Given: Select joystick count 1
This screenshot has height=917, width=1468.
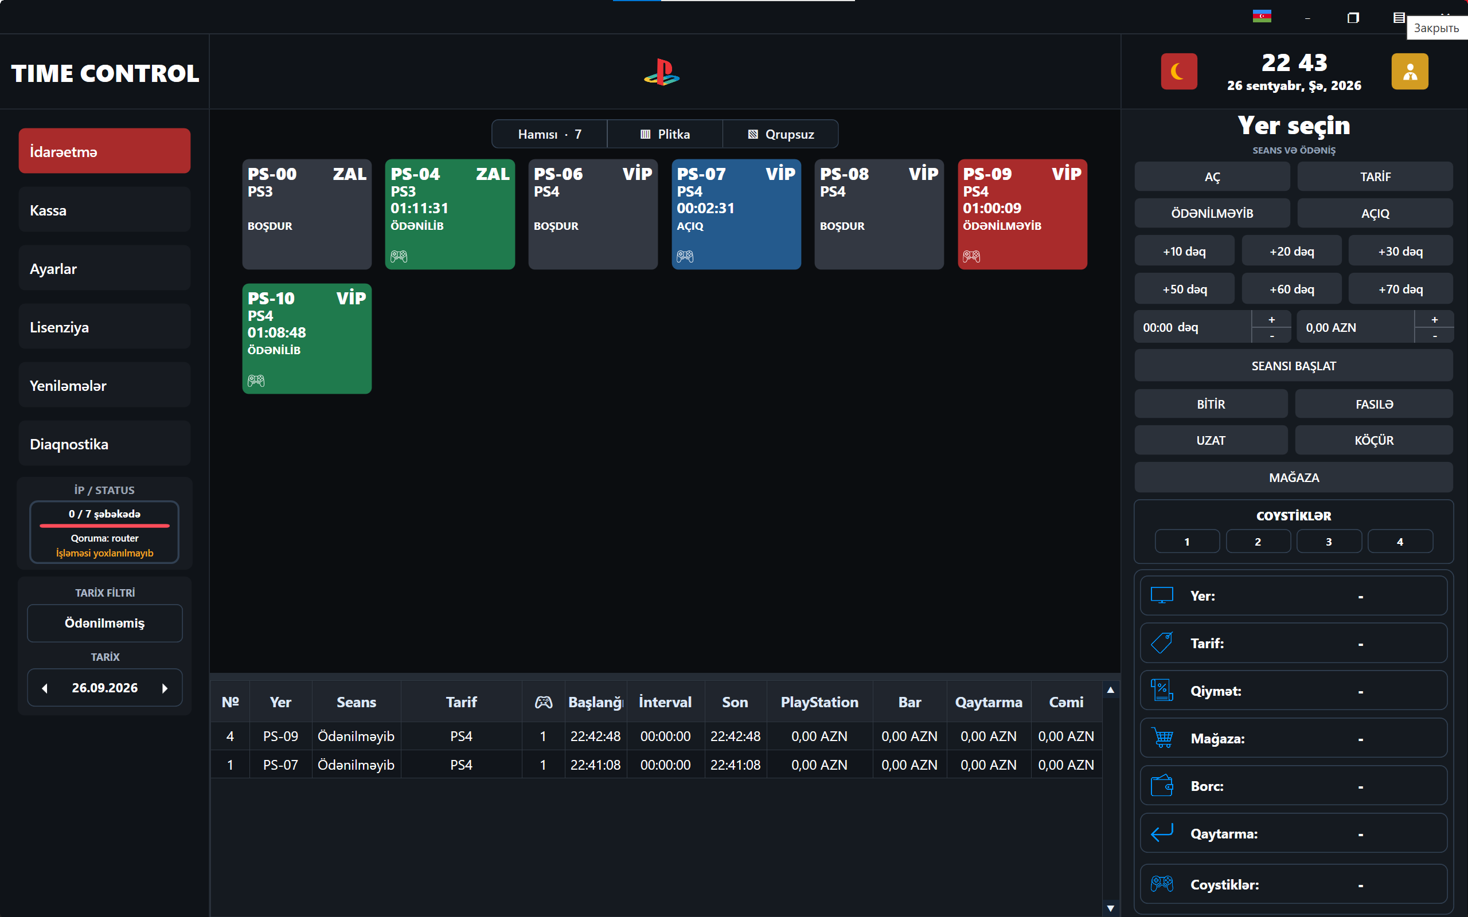Looking at the screenshot, I should coord(1187,542).
